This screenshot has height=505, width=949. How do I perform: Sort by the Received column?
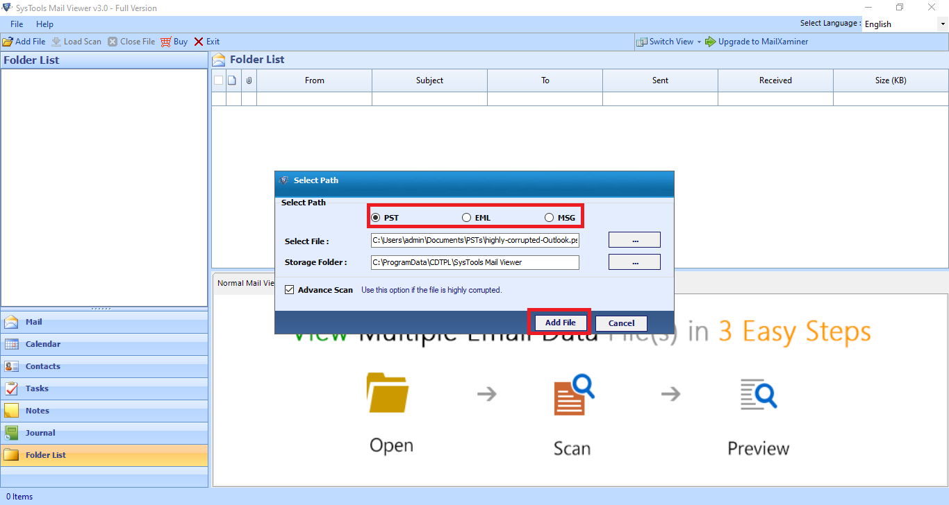pos(776,80)
